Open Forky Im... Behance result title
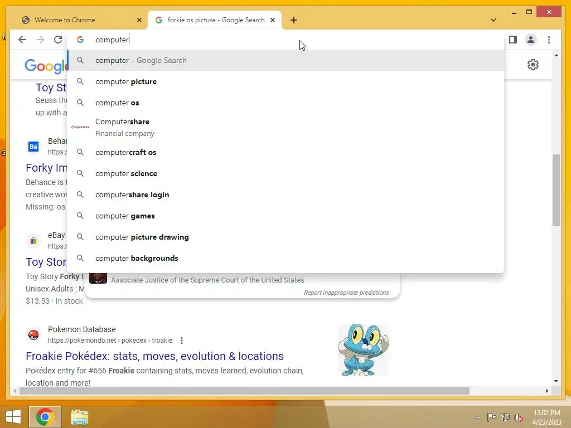Viewport: 571px width, 428px height. [x=46, y=168]
